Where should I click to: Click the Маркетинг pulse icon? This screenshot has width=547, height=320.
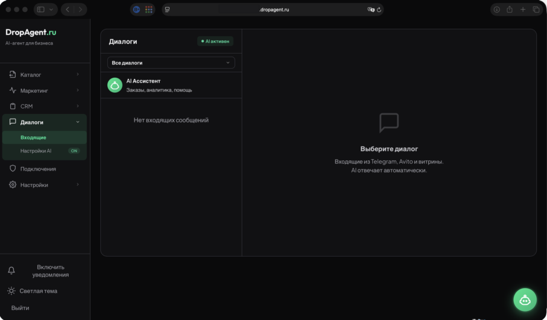pos(13,90)
